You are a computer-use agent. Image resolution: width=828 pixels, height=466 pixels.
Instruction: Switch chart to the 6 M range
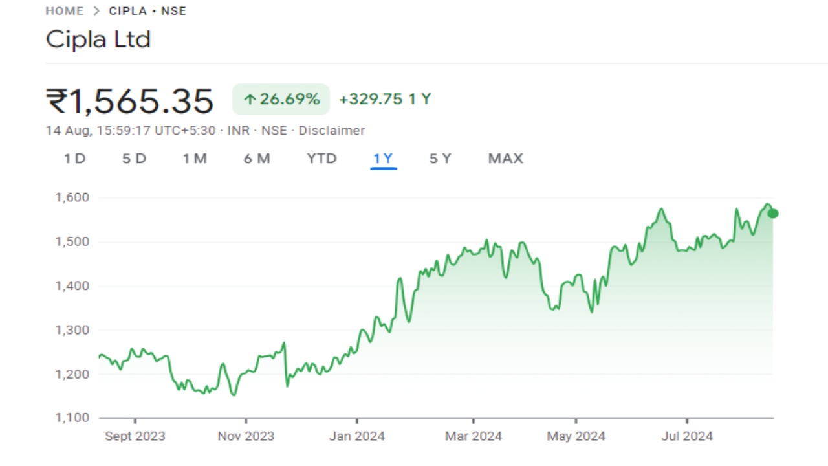[257, 159]
